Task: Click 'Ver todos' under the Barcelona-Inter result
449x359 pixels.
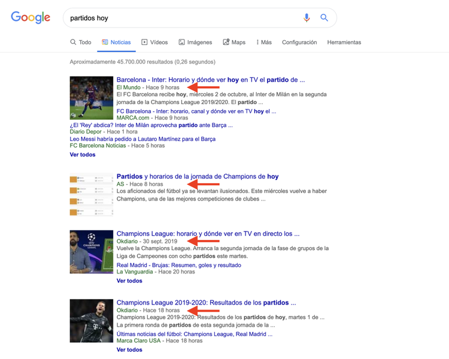Action: pyautogui.click(x=83, y=154)
